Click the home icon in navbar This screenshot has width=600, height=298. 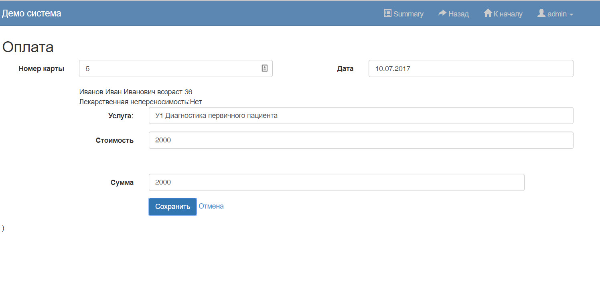(x=488, y=13)
